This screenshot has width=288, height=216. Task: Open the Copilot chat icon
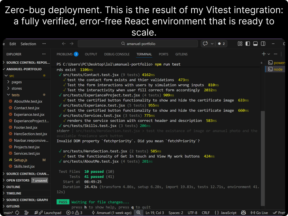(x=205, y=44)
